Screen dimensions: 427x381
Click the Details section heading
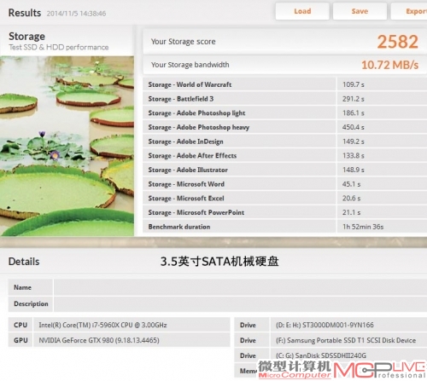point(24,262)
